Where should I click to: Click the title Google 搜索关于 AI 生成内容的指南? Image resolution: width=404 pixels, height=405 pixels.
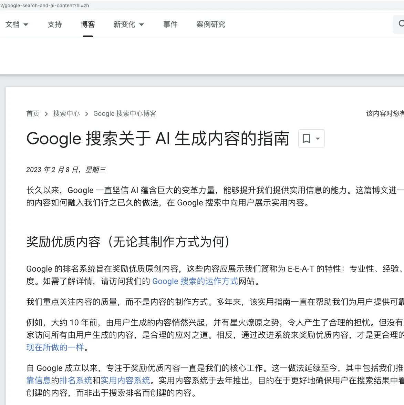pos(158,139)
